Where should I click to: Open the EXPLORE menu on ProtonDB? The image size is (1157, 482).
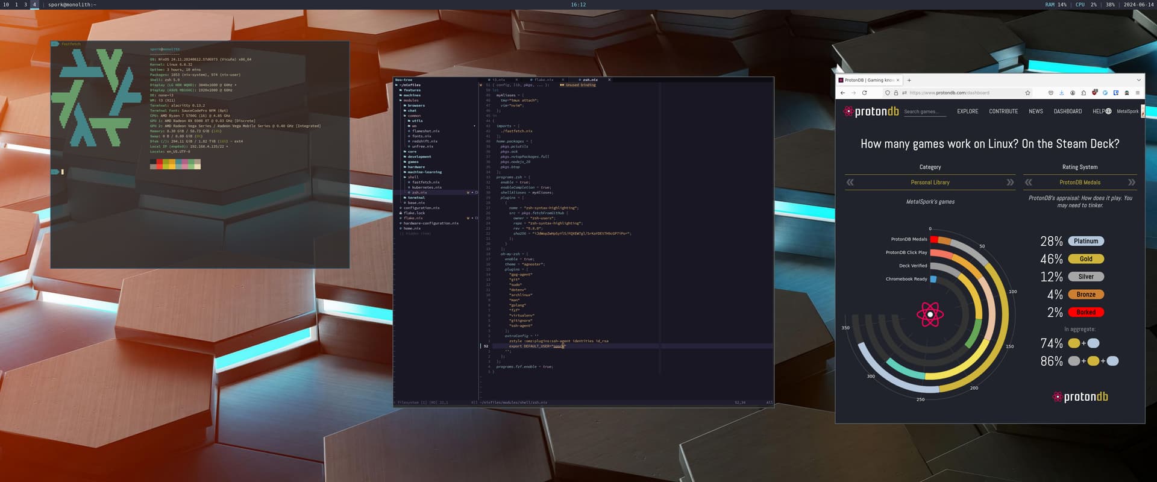(x=967, y=111)
